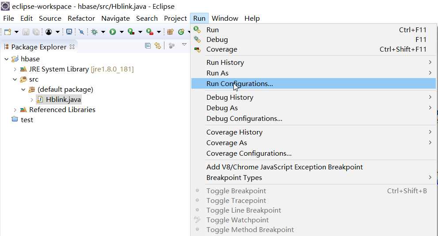Screen dimensions: 438x236
Task: Choose Debug (F11) from the Run menu
Action: (313, 40)
